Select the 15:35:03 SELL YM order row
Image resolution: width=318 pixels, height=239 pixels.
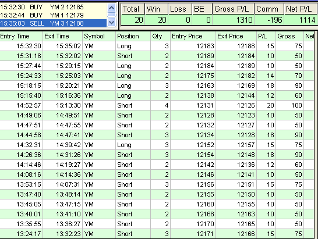tap(53, 23)
